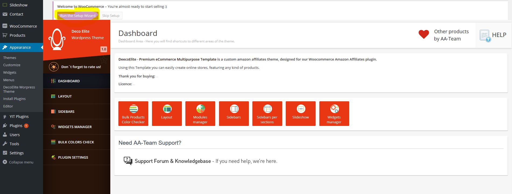Open the Themes submenu item
512x194 pixels.
click(10, 58)
